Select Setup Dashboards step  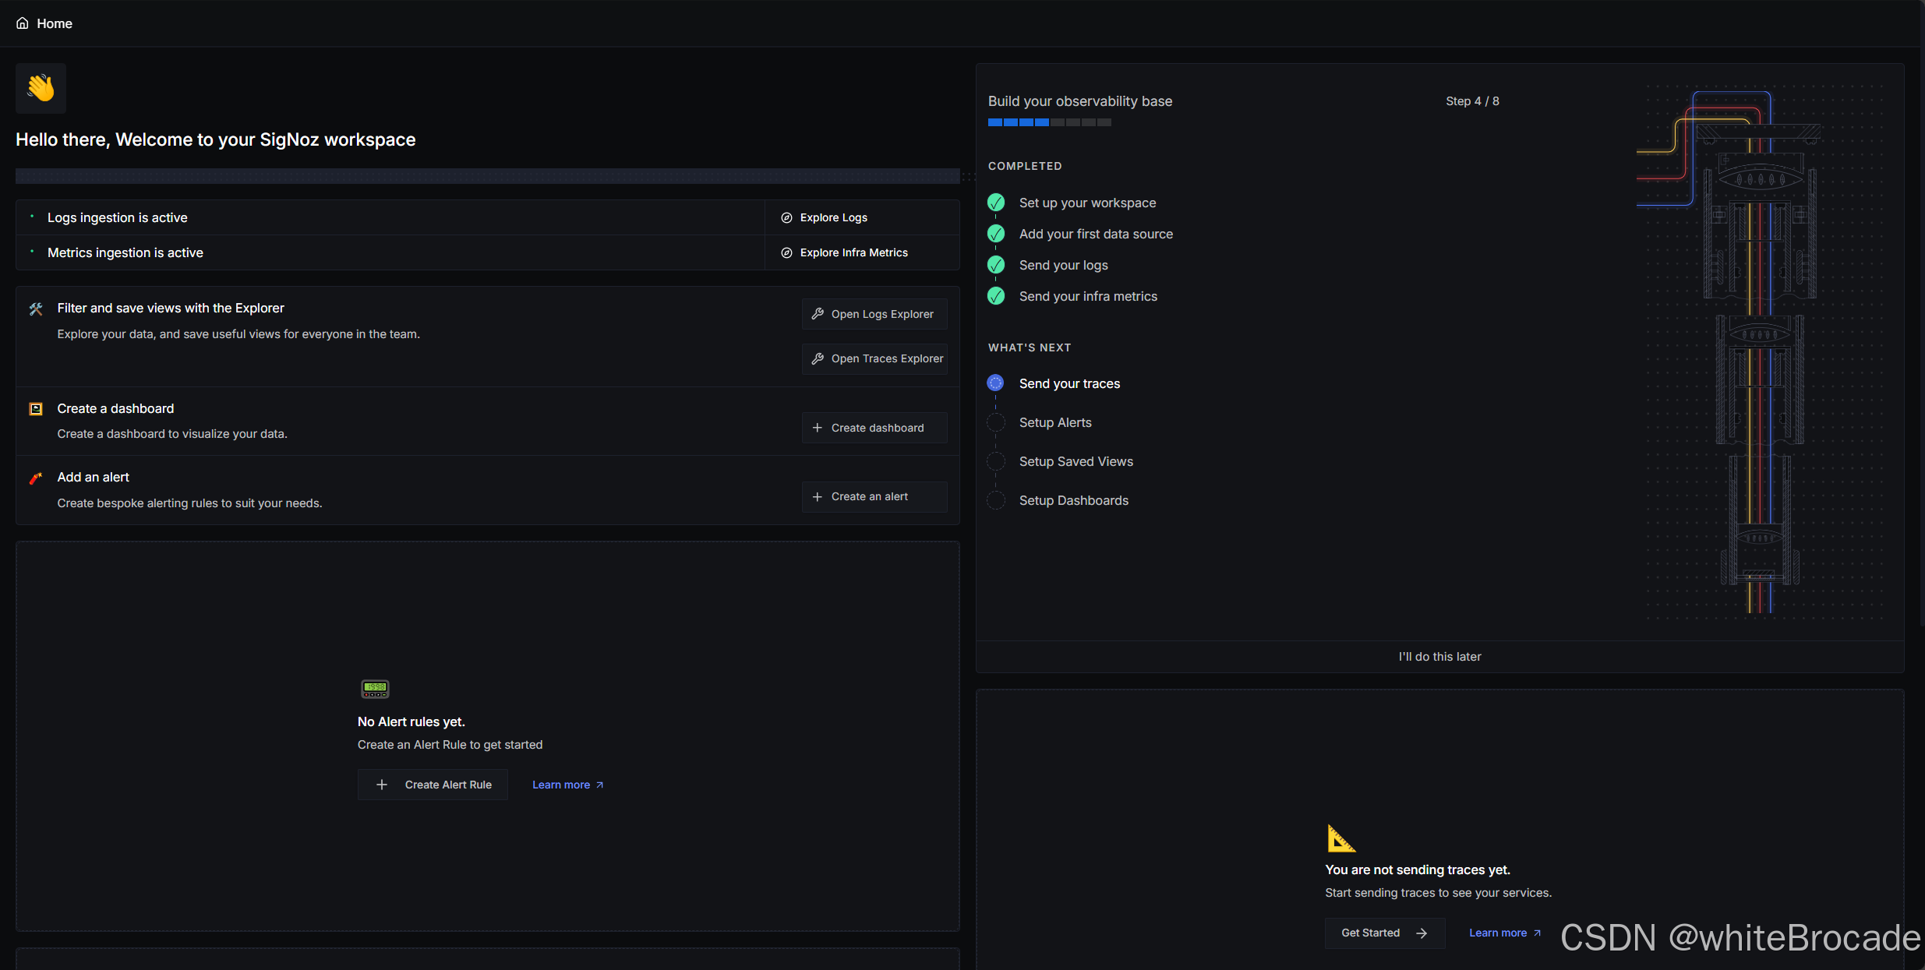click(x=1074, y=500)
